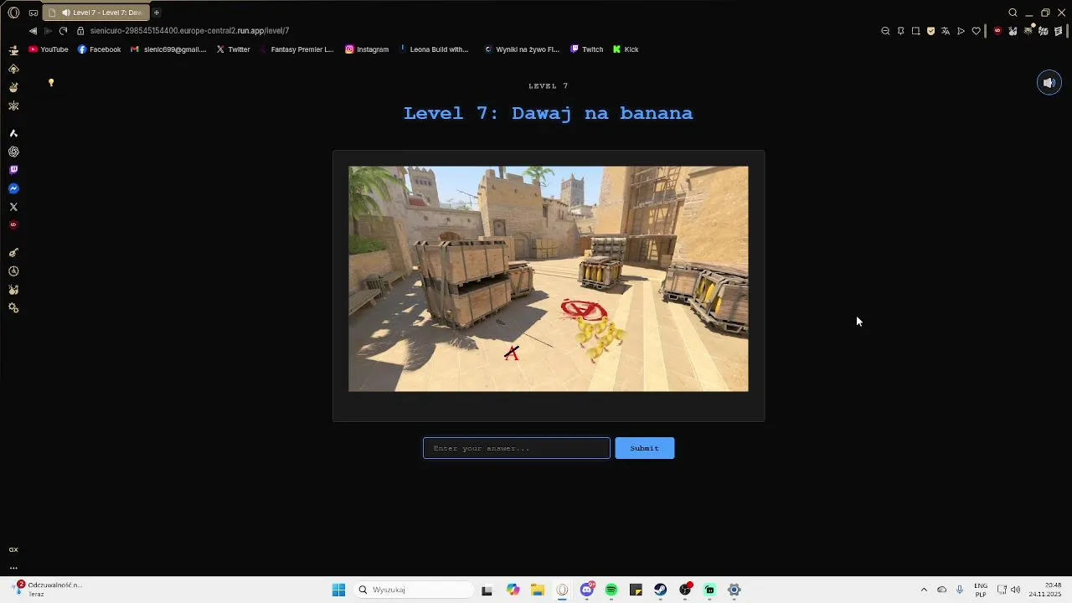Image resolution: width=1072 pixels, height=603 pixels.
Task: Open File Explorer from taskbar
Action: coord(538,590)
